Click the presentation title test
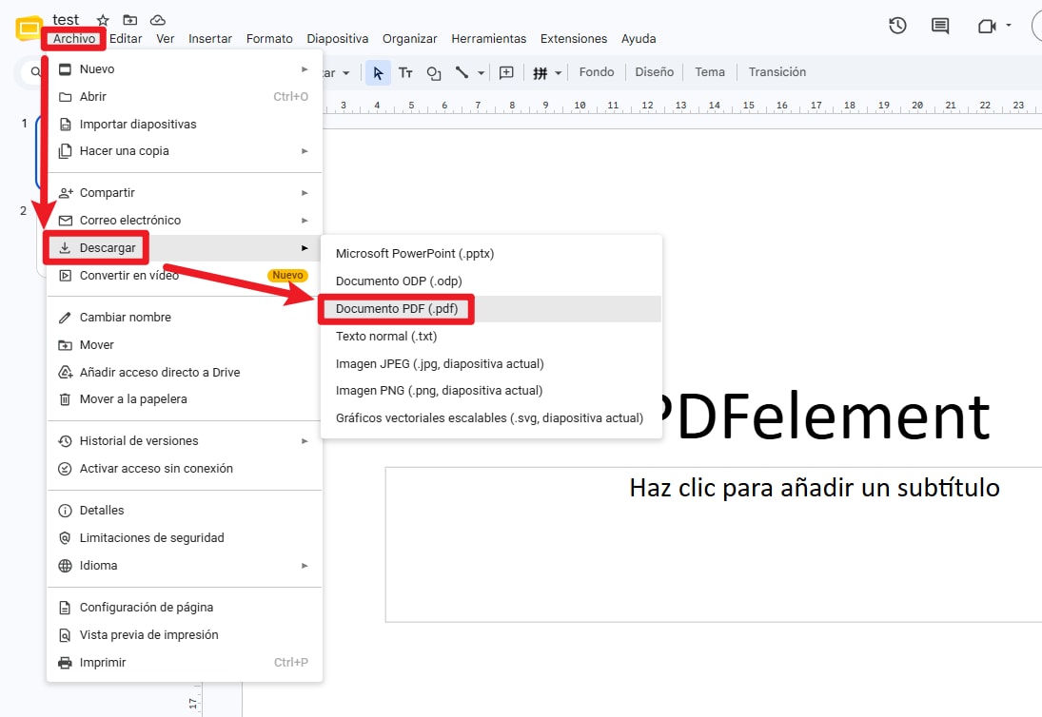 pyautogui.click(x=66, y=20)
